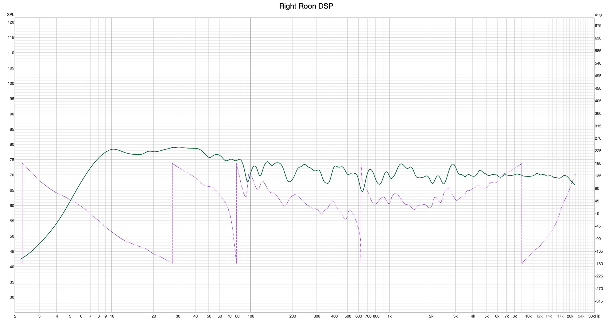The width and height of the screenshot is (613, 320).
Task: Select the 100 Hz label on frequency axis
Action: pos(250,316)
